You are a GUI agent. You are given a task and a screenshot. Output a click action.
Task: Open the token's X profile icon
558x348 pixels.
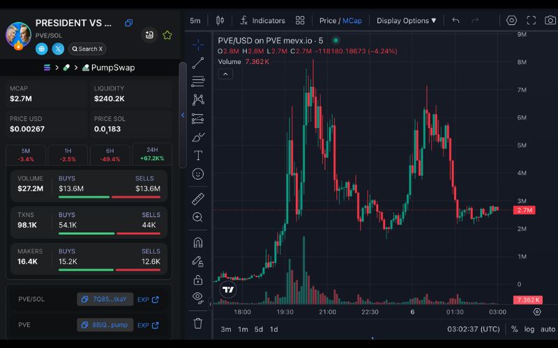point(58,49)
